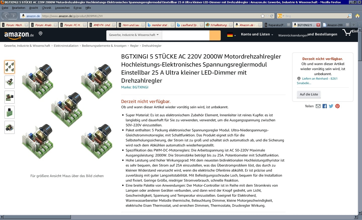Switch to the 'Horn und Lau...' tab

pos(131,25)
